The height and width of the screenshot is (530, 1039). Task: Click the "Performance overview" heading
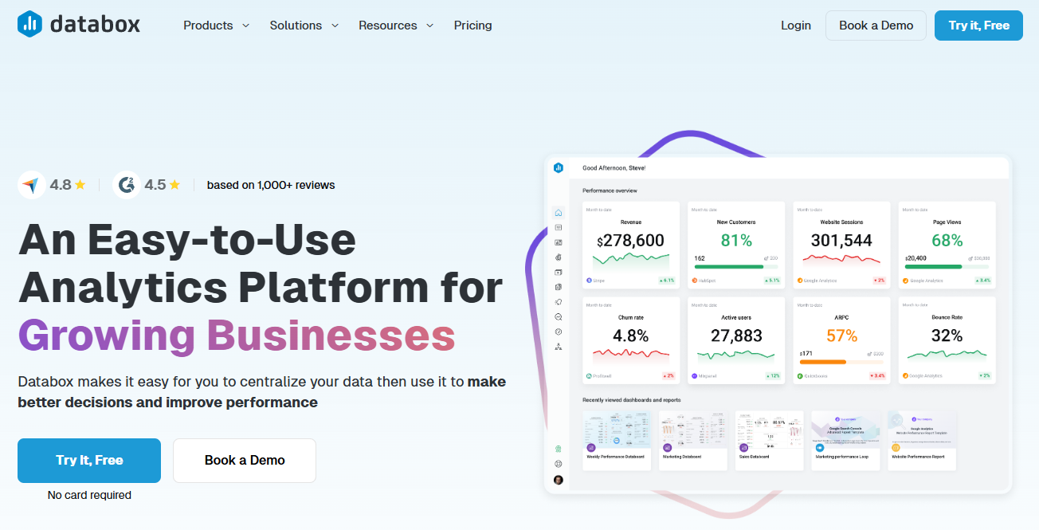tap(610, 190)
